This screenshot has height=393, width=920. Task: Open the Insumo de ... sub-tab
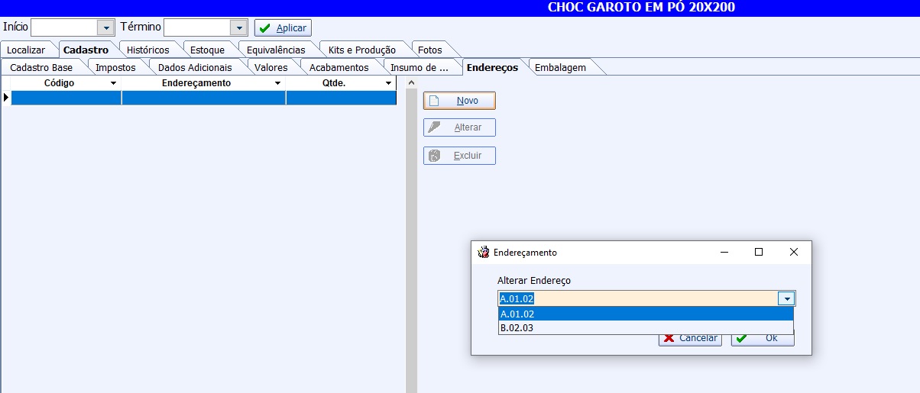pos(420,67)
